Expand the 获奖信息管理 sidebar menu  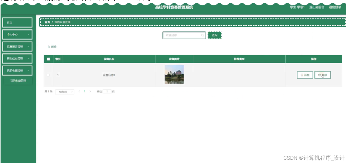pos(17,59)
